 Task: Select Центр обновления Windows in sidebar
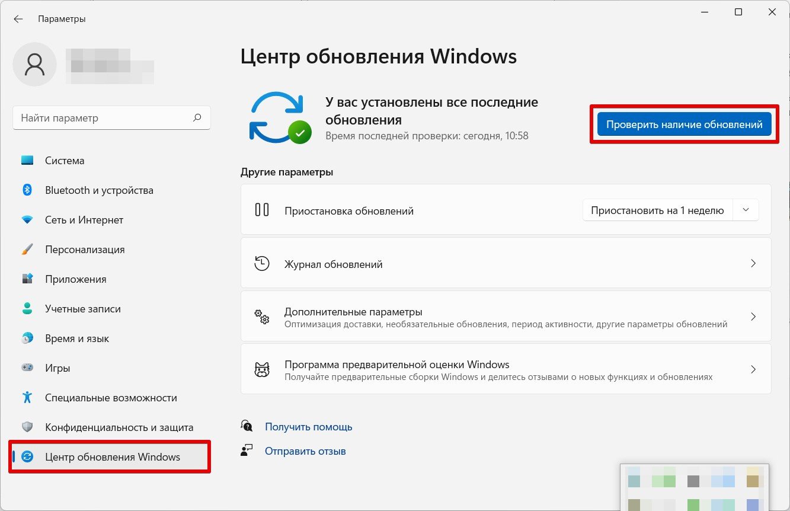click(111, 457)
